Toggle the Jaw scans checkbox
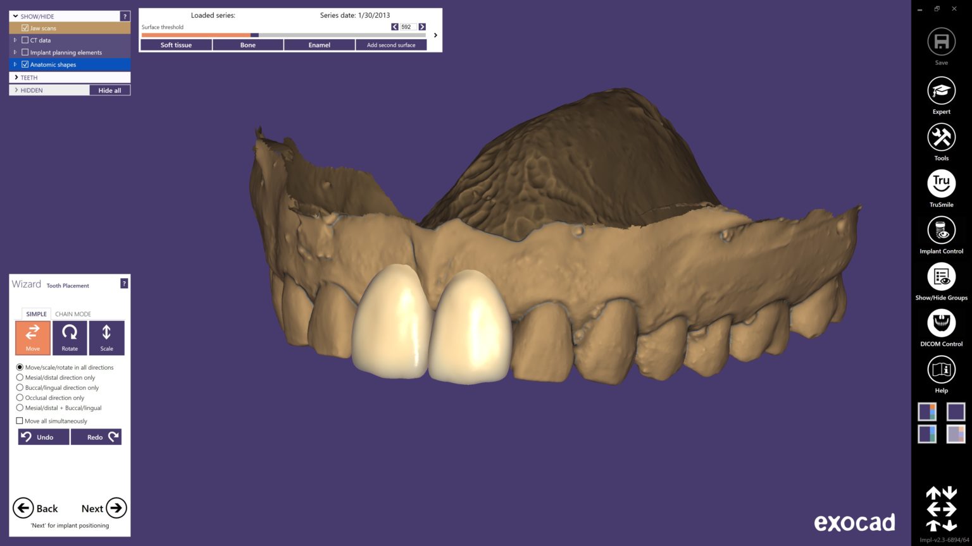972x546 pixels. click(25, 28)
